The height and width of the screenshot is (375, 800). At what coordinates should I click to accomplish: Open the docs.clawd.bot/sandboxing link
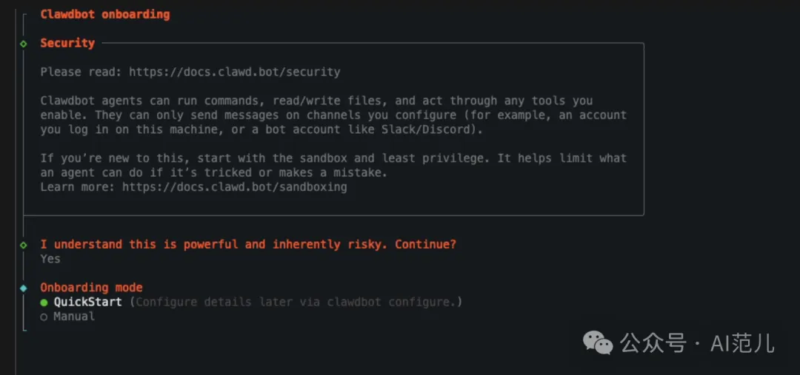(x=235, y=187)
